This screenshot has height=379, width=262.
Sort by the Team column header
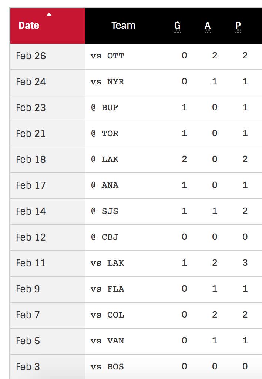pyautogui.click(x=123, y=26)
